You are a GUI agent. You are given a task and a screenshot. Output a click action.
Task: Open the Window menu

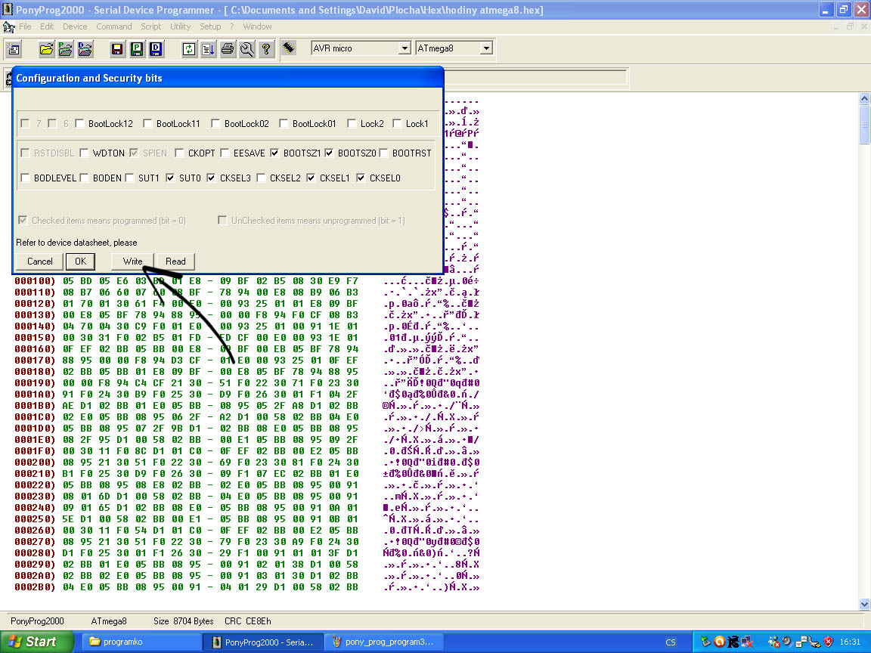[257, 26]
